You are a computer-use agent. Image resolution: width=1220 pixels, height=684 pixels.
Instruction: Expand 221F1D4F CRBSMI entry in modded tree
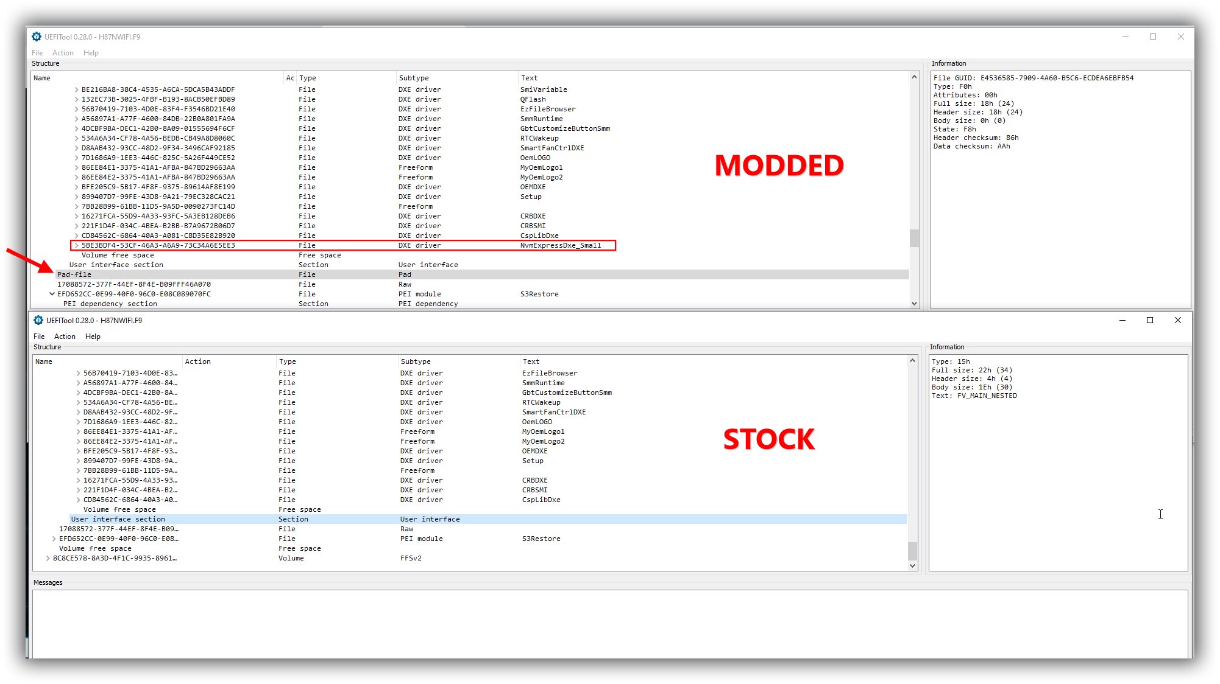(x=76, y=226)
